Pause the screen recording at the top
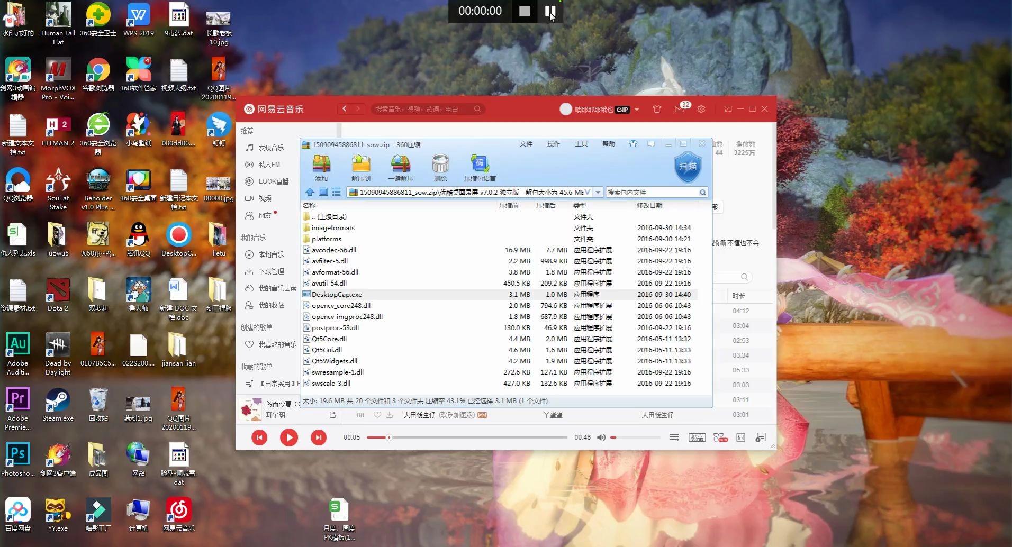Screen dimensions: 1012x547 [x=550, y=11]
